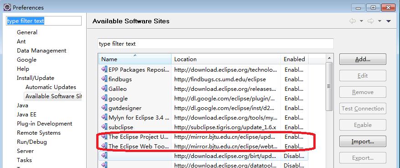Click Galileo row's Enabled status cell
Image resolution: width=400 pixels, height=168 pixels.
tap(294, 89)
